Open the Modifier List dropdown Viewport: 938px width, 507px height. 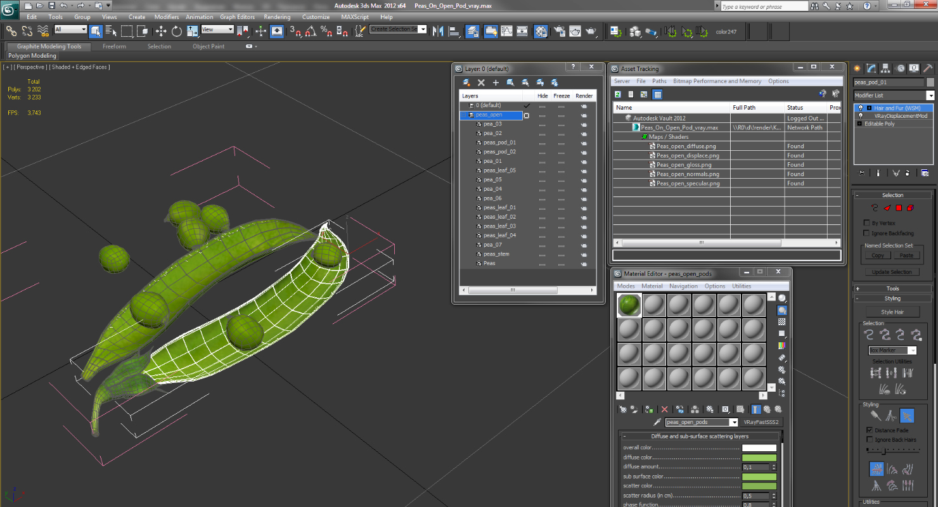pyautogui.click(x=894, y=96)
